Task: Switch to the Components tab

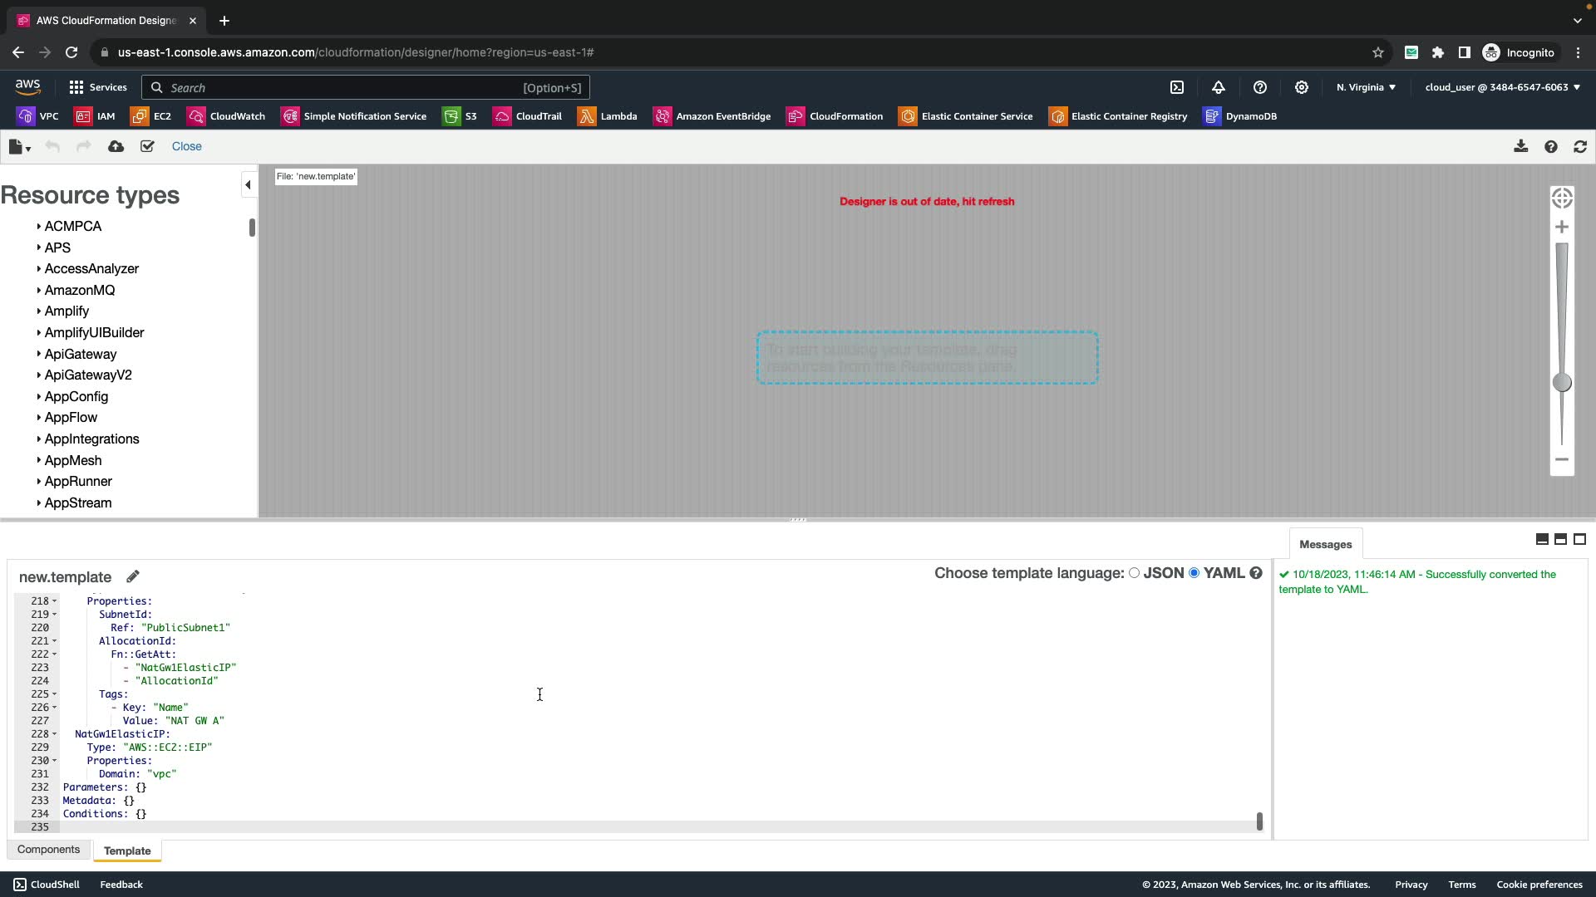Action: pos(48,850)
